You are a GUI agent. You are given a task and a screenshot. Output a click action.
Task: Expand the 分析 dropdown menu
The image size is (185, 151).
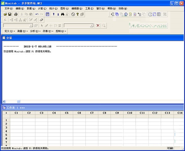coord(35,31)
